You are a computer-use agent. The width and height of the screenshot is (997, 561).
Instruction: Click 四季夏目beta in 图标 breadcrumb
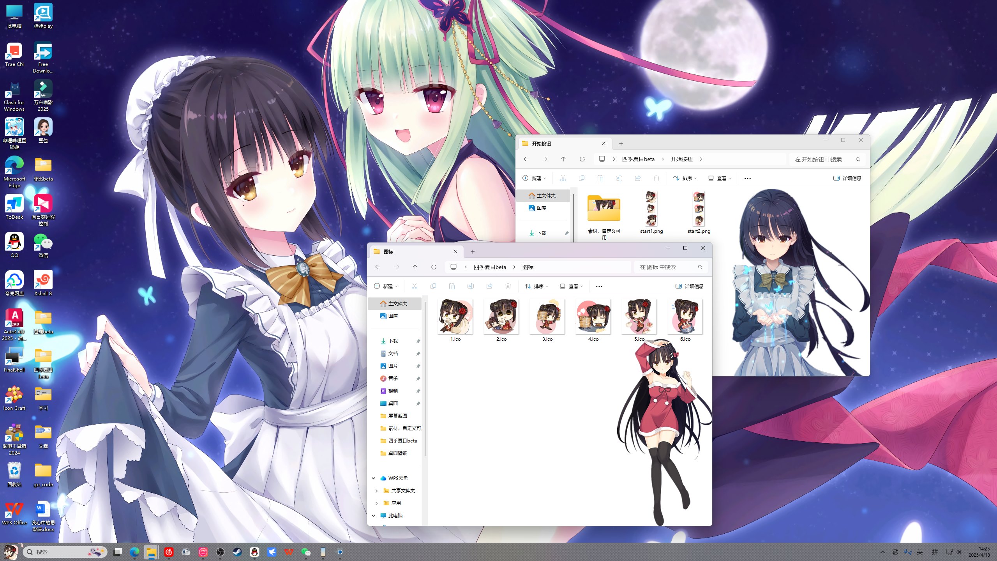(x=490, y=267)
